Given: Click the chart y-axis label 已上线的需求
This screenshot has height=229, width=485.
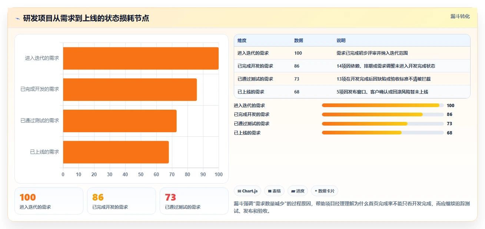Looking at the screenshot, I should [x=44, y=152].
